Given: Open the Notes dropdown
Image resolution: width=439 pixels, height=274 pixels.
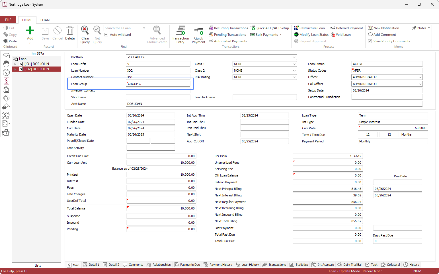Looking at the screenshot, I should coord(429,28).
